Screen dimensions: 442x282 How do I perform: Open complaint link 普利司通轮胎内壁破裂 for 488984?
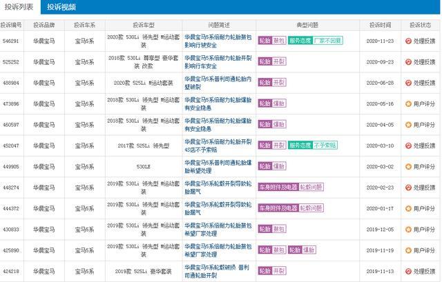pos(218,83)
